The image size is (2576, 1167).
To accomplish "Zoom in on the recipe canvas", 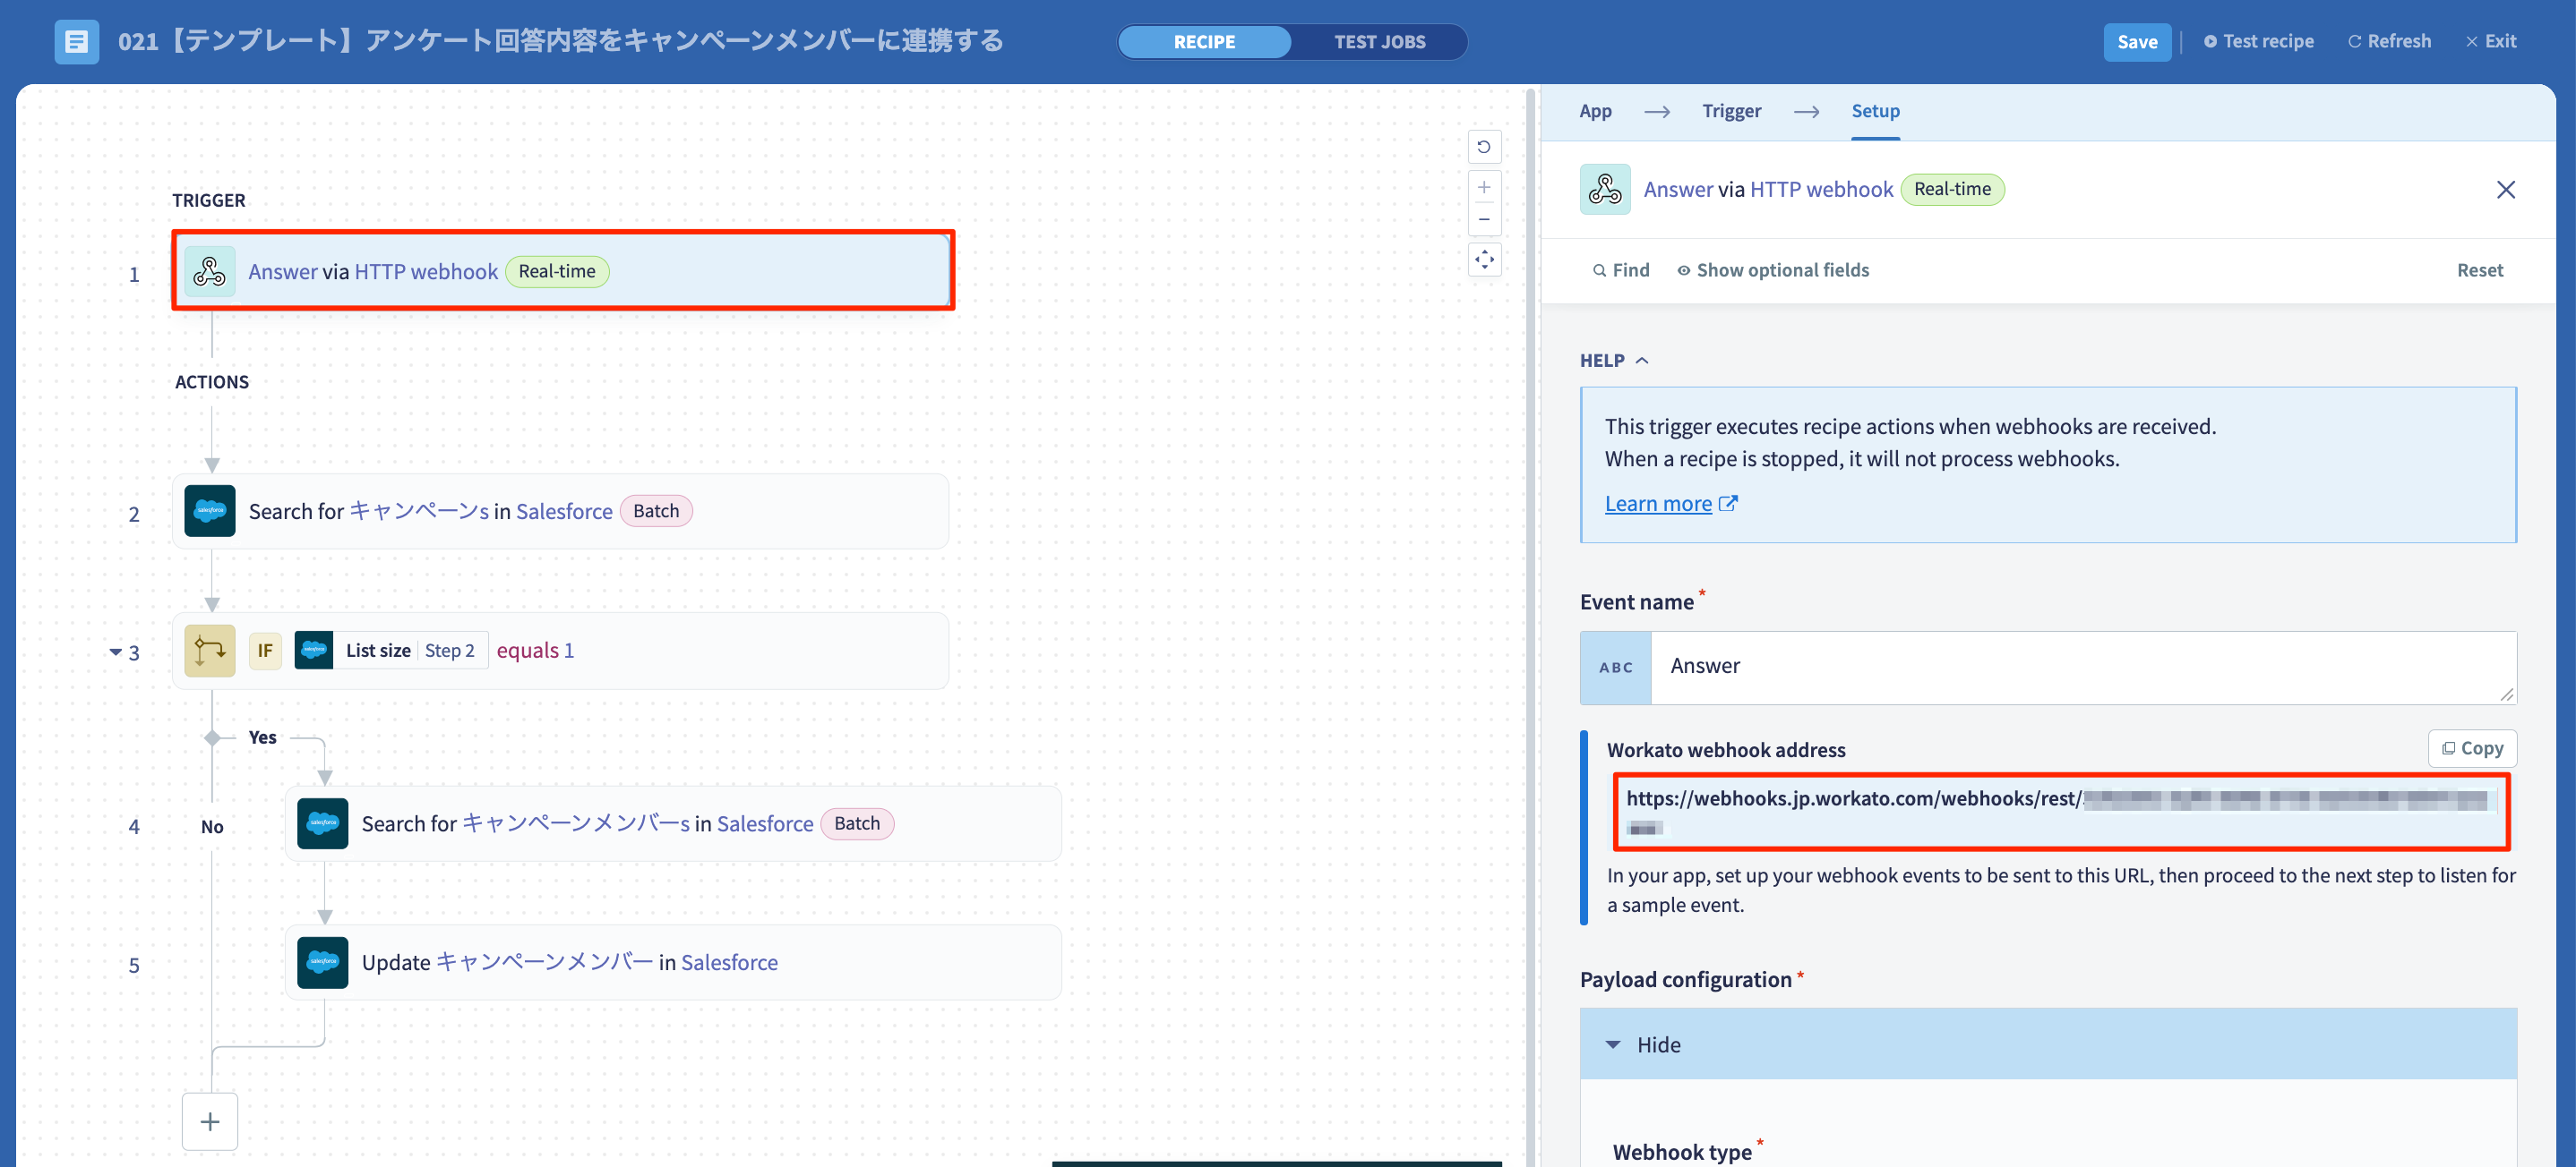I will pyautogui.click(x=1484, y=187).
